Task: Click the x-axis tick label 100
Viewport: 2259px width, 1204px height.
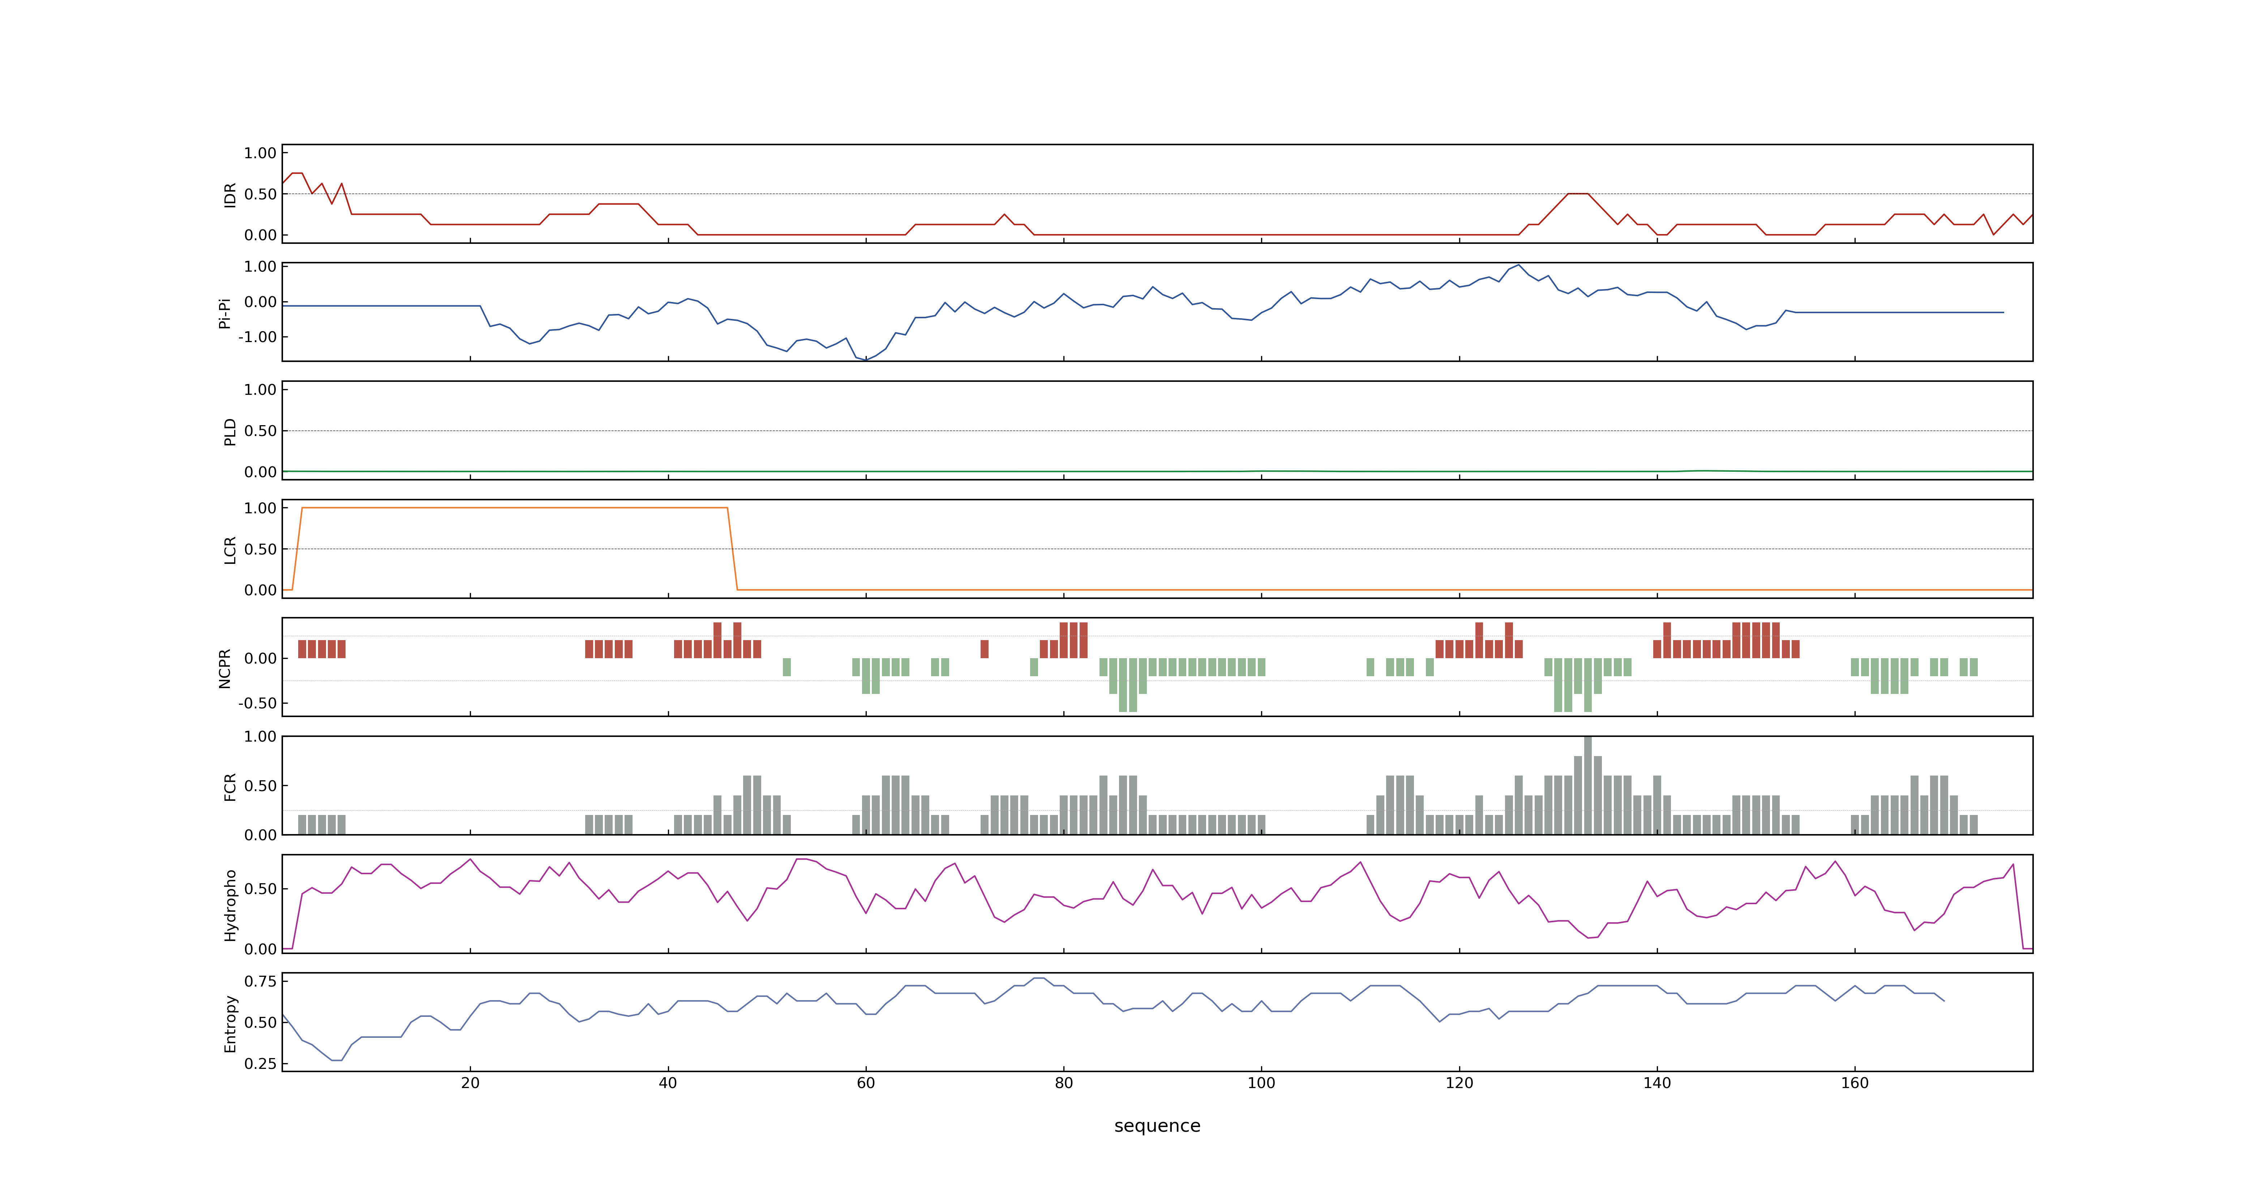Action: 1261,1083
